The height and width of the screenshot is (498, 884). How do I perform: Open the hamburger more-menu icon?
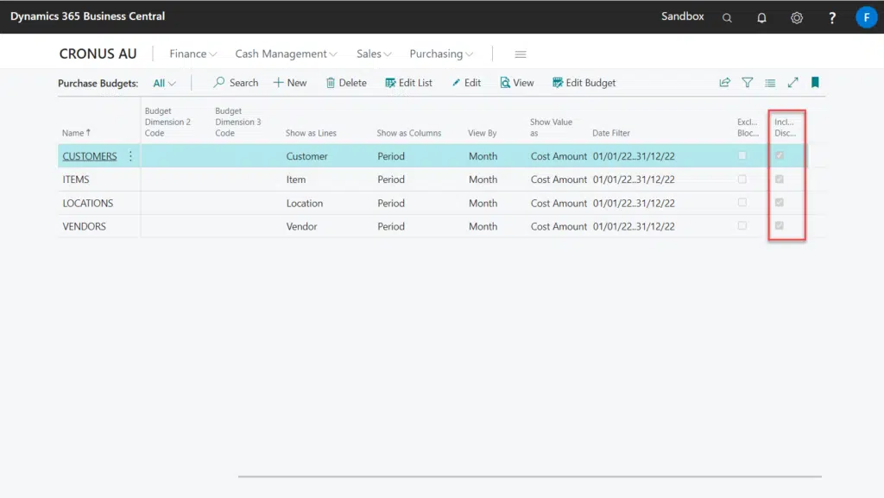(x=521, y=54)
